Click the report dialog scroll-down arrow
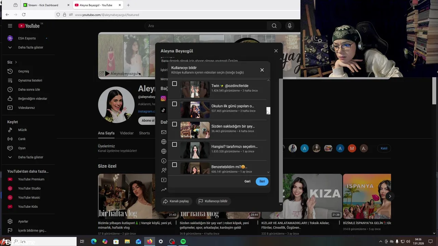This screenshot has height=246, width=438. coord(268,173)
